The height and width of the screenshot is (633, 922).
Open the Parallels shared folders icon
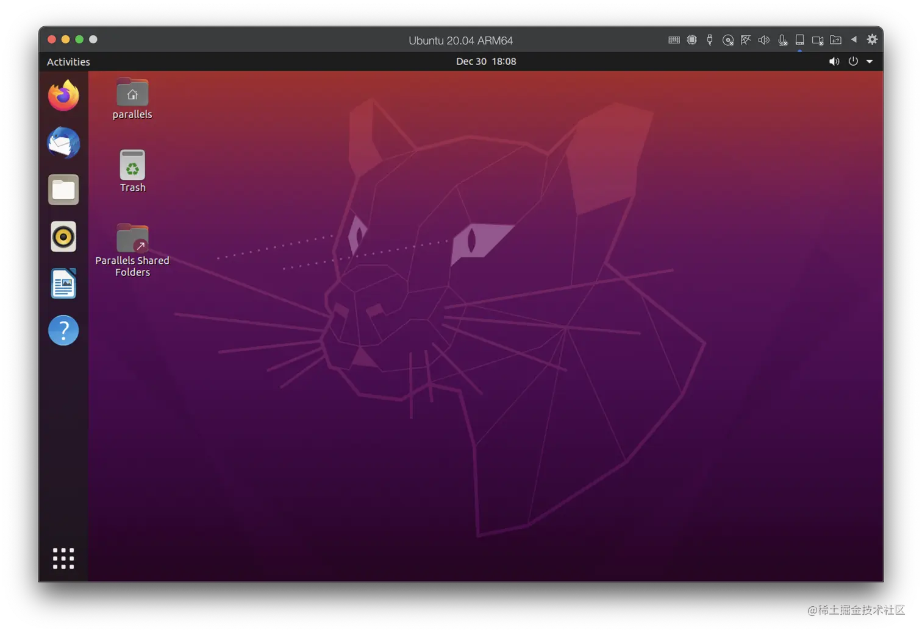click(x=835, y=40)
